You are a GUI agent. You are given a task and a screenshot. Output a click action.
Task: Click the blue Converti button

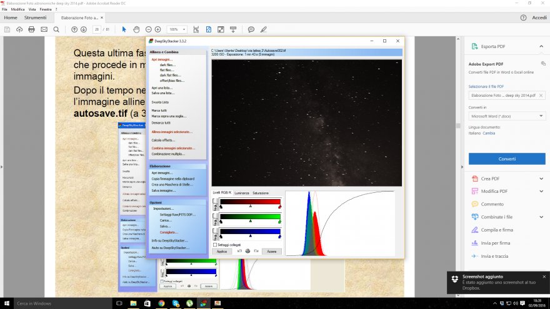[507, 159]
